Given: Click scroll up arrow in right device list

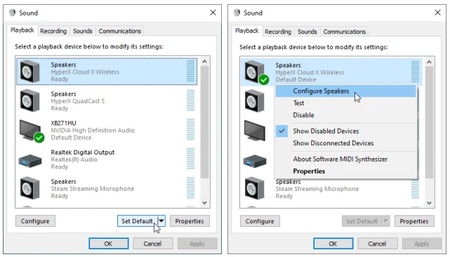Looking at the screenshot, I should [x=429, y=62].
